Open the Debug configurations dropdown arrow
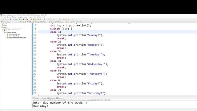 pyautogui.click(x=18, y=19)
